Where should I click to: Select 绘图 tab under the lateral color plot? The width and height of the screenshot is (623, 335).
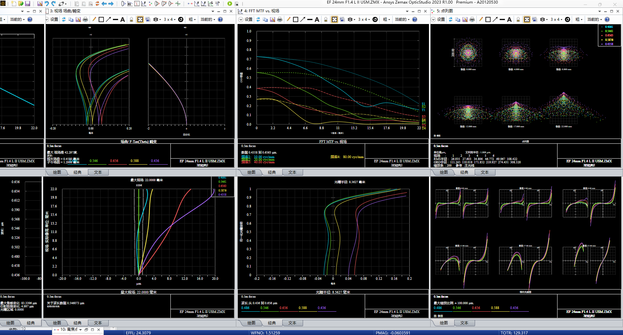[x=57, y=323]
